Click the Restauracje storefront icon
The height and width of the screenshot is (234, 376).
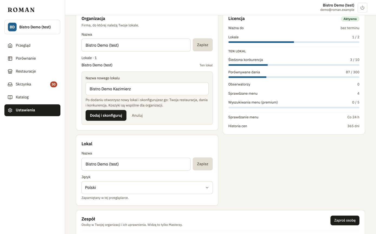click(10, 71)
